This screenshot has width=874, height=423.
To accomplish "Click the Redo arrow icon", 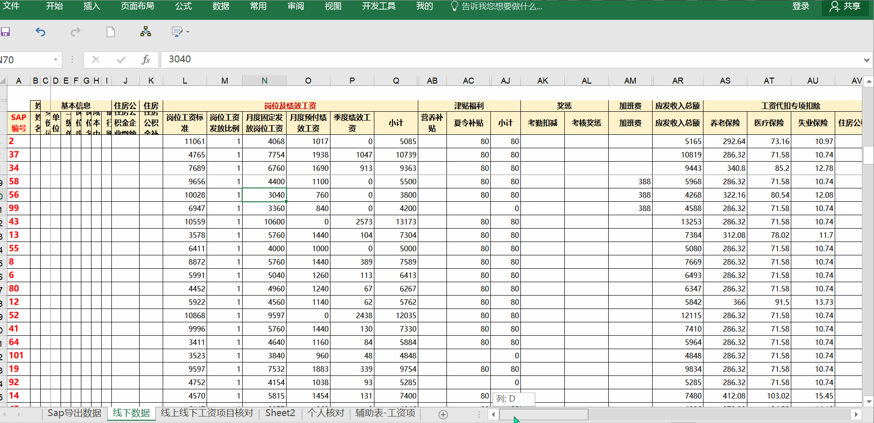I will (x=75, y=32).
